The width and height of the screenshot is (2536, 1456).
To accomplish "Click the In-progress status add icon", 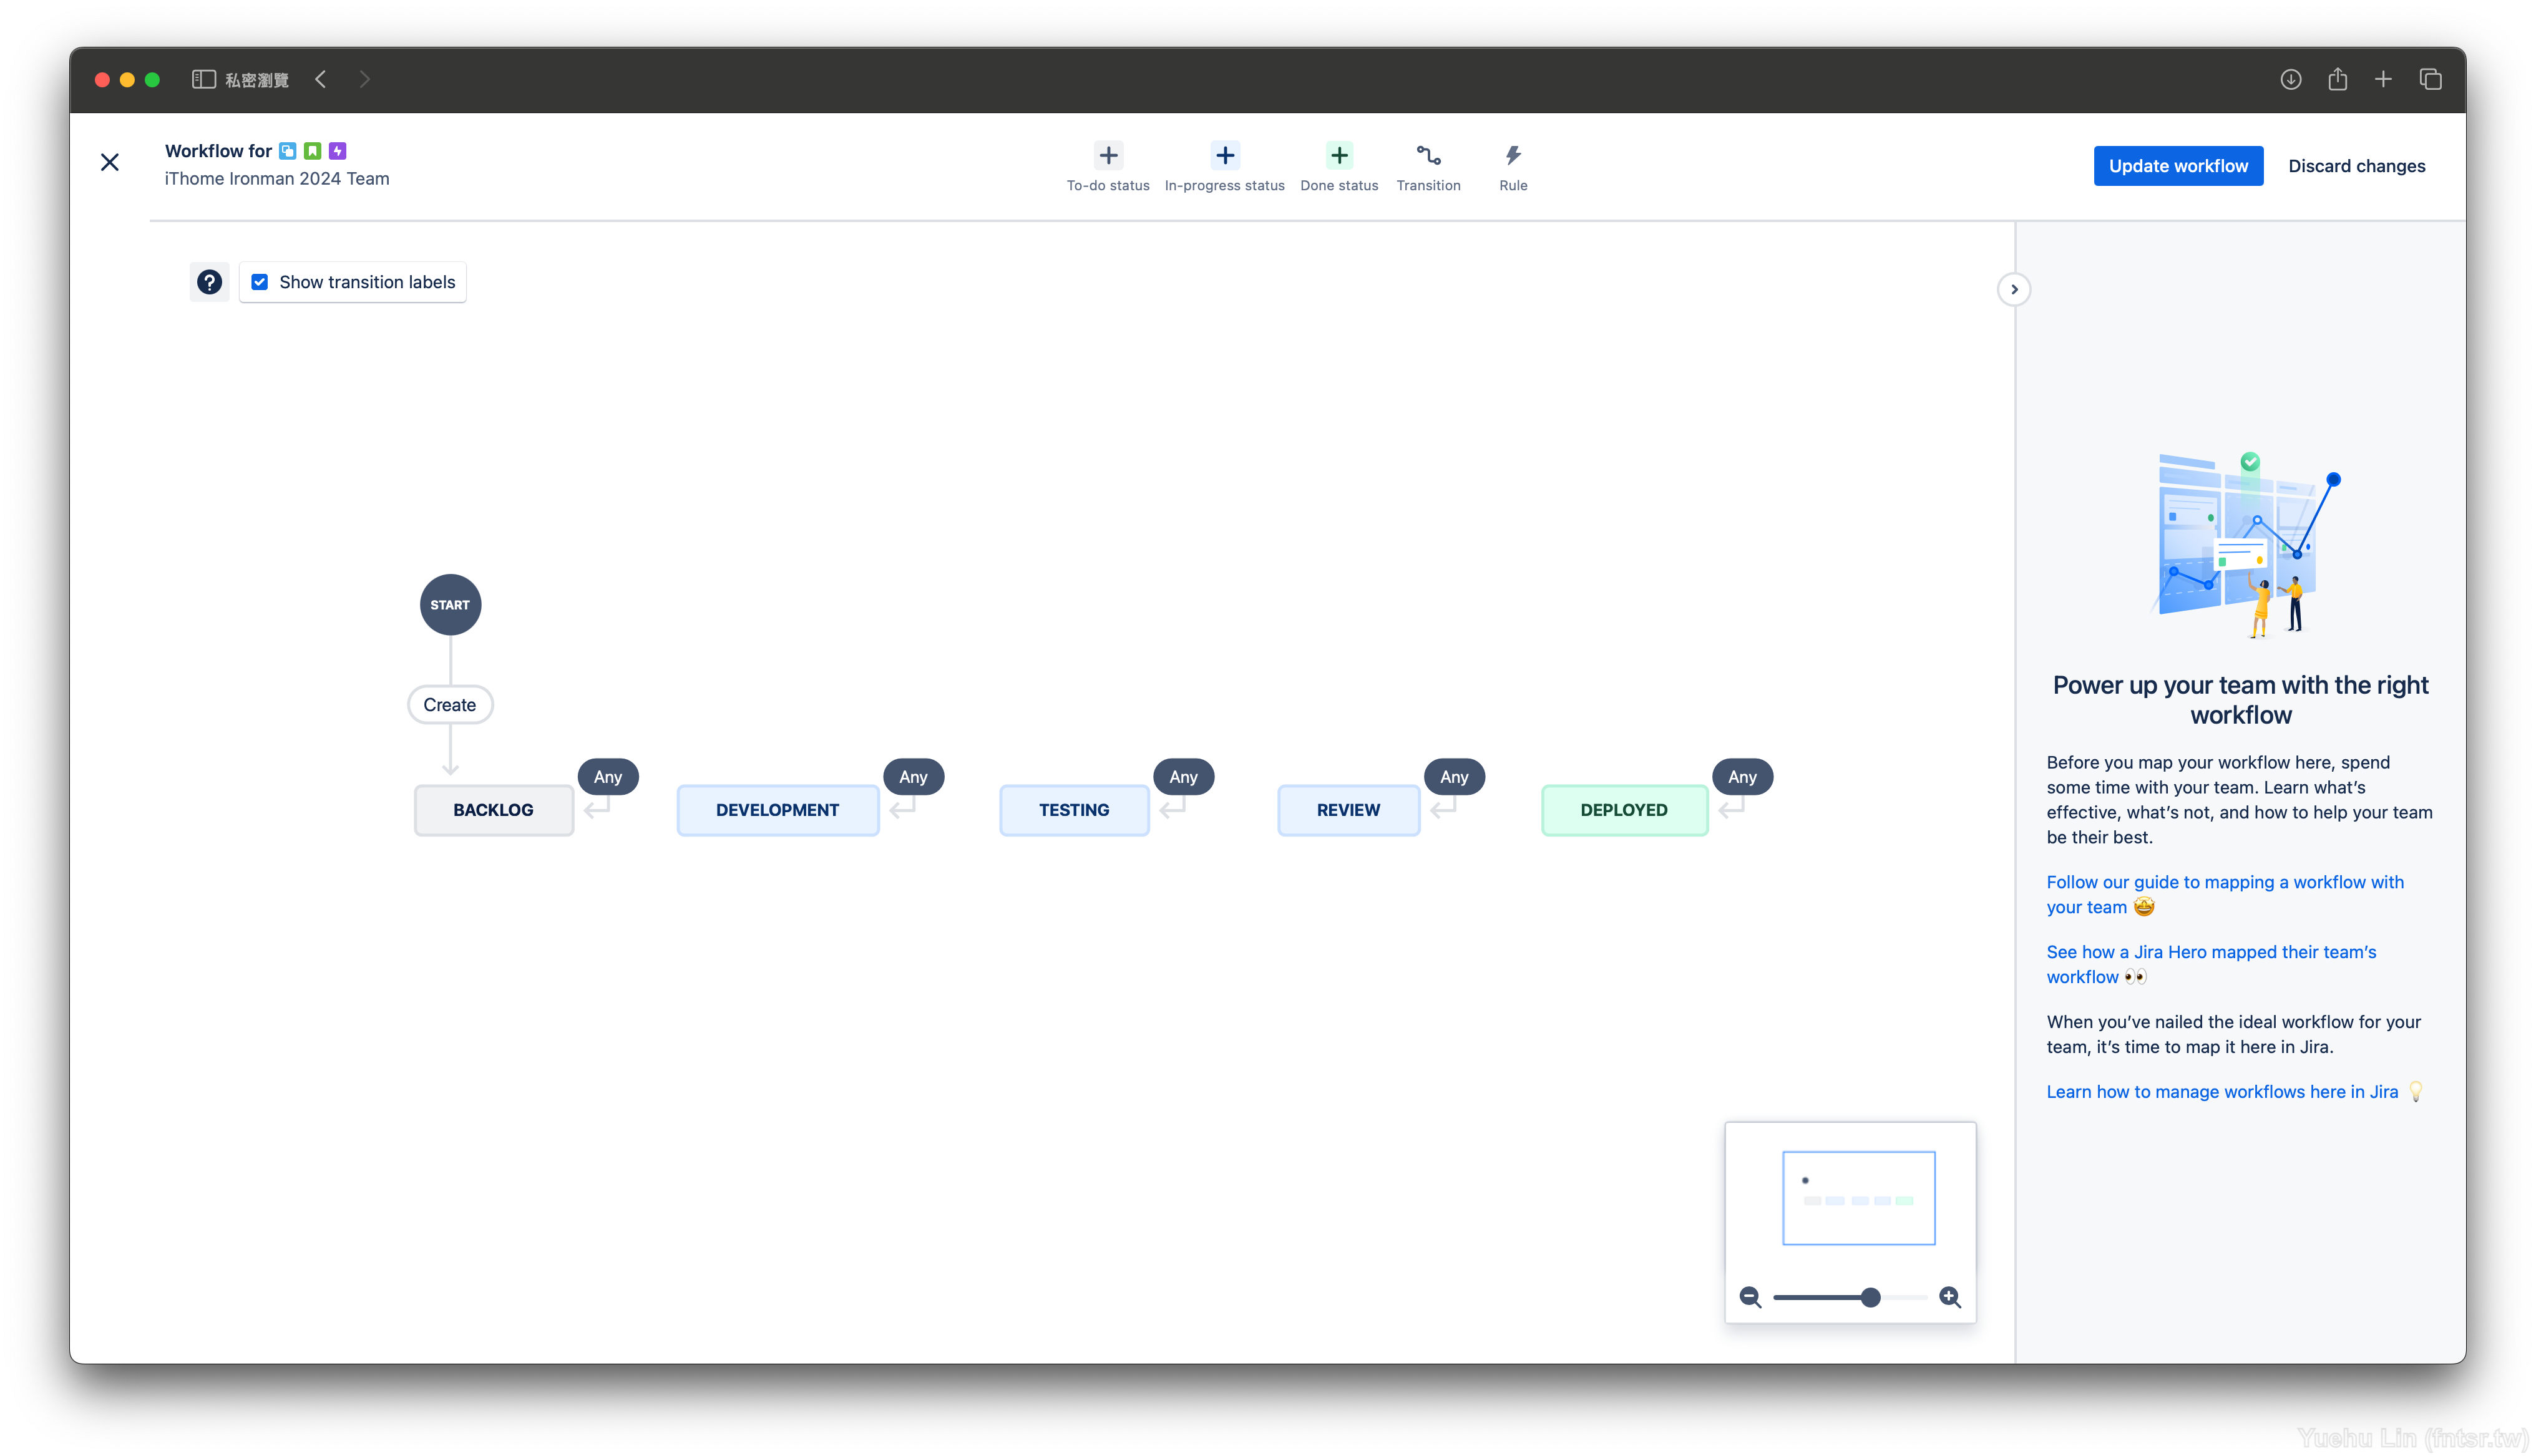I will (1224, 155).
